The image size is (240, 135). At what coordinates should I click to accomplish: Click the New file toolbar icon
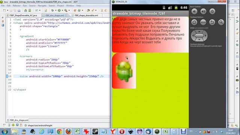click(4, 10)
